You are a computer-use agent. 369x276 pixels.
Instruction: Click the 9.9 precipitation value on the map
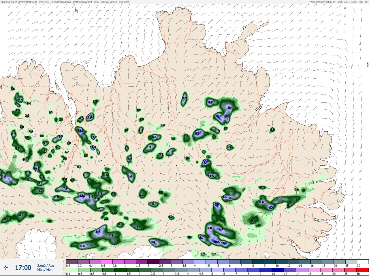226,116
